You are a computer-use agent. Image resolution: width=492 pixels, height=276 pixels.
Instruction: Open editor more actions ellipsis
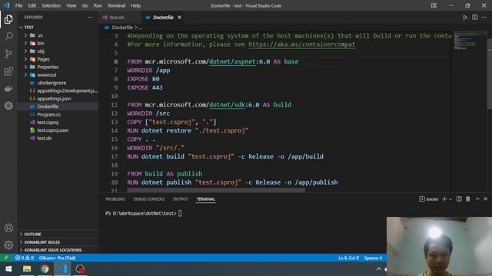[x=484, y=17]
